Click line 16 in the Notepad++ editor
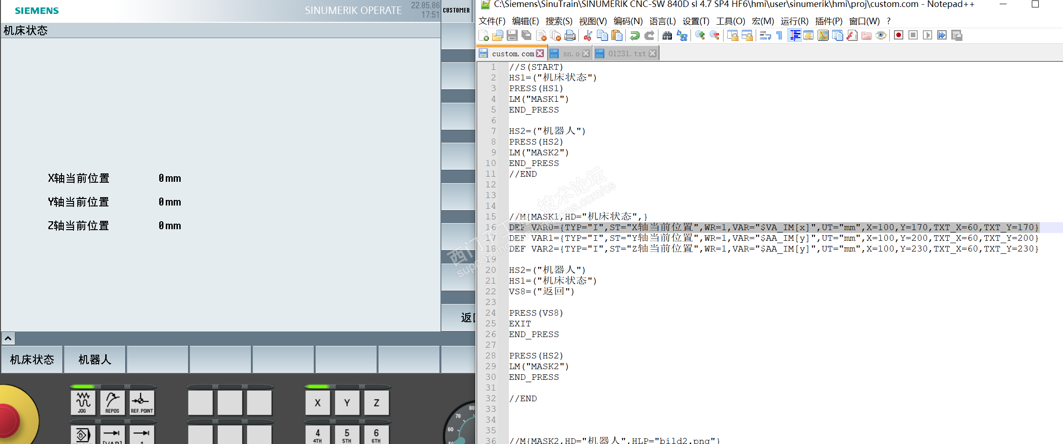 (773, 227)
